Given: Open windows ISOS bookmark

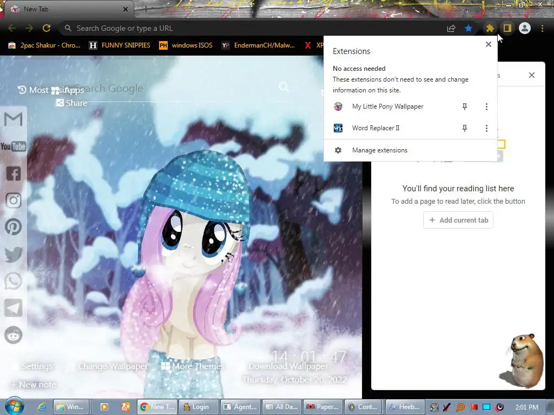Looking at the screenshot, I should pyautogui.click(x=186, y=45).
